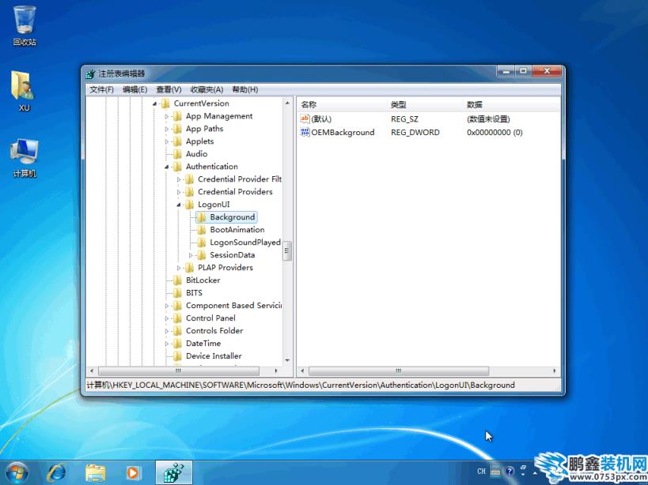
Task: Collapse the LogonUI tree node
Action: [179, 205]
